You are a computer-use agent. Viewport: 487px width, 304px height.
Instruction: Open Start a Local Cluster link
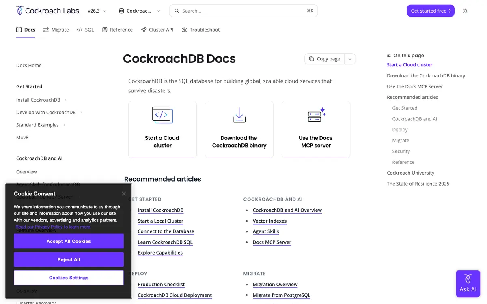pos(160,221)
